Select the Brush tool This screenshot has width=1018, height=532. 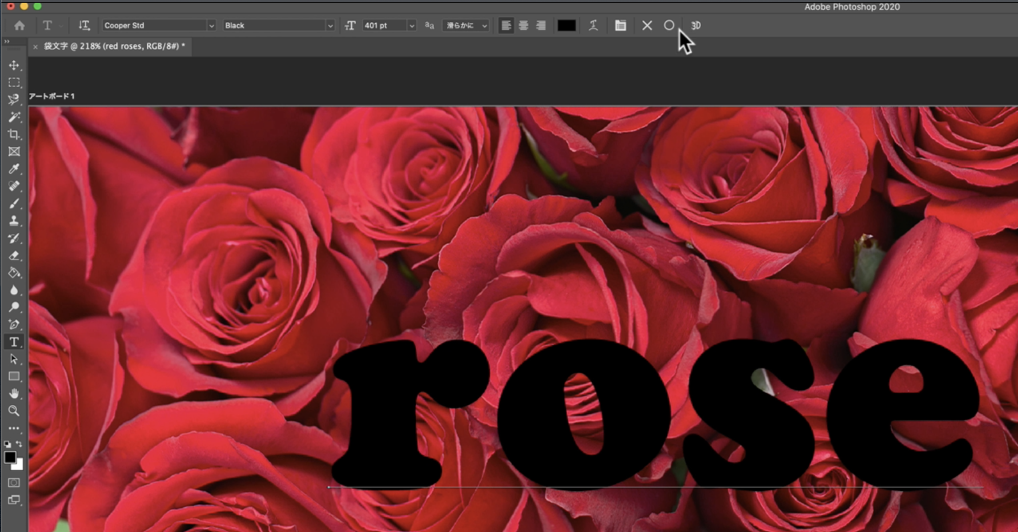(x=14, y=203)
